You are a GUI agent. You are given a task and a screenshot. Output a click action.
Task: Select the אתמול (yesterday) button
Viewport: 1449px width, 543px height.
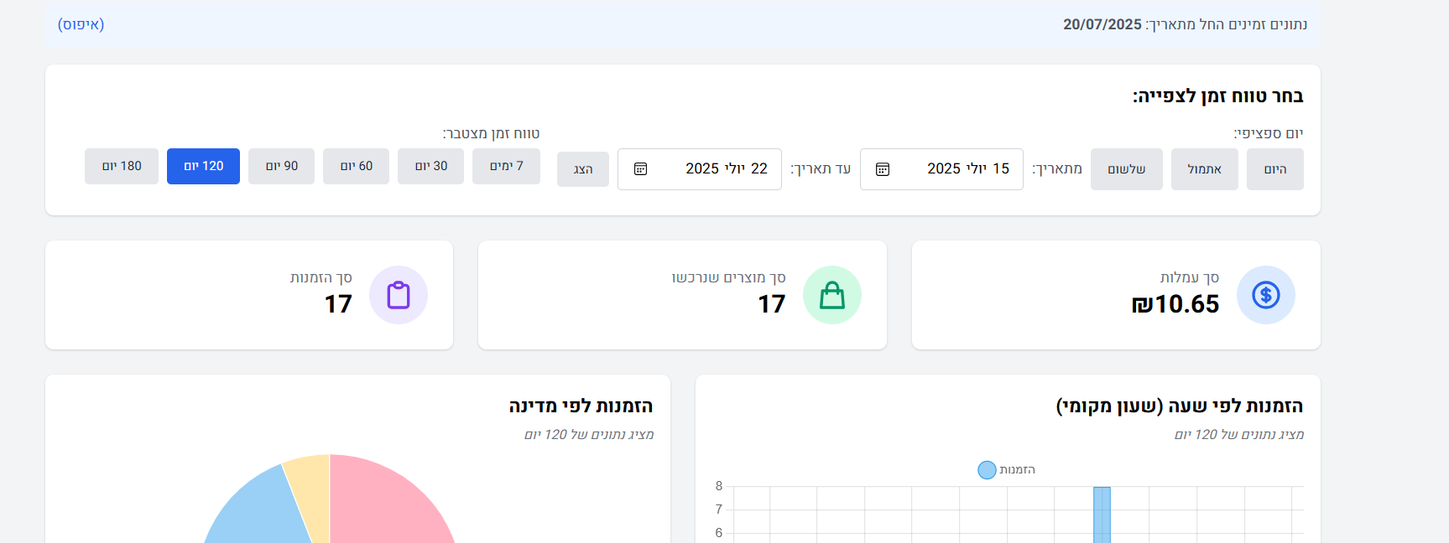1204,169
